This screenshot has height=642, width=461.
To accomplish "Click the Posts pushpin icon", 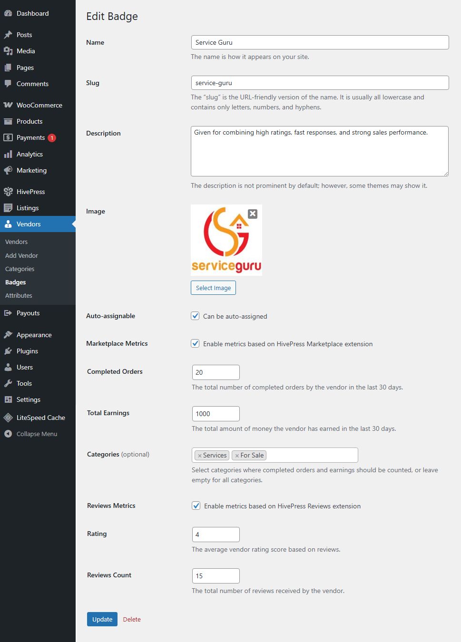I will coord(8,35).
